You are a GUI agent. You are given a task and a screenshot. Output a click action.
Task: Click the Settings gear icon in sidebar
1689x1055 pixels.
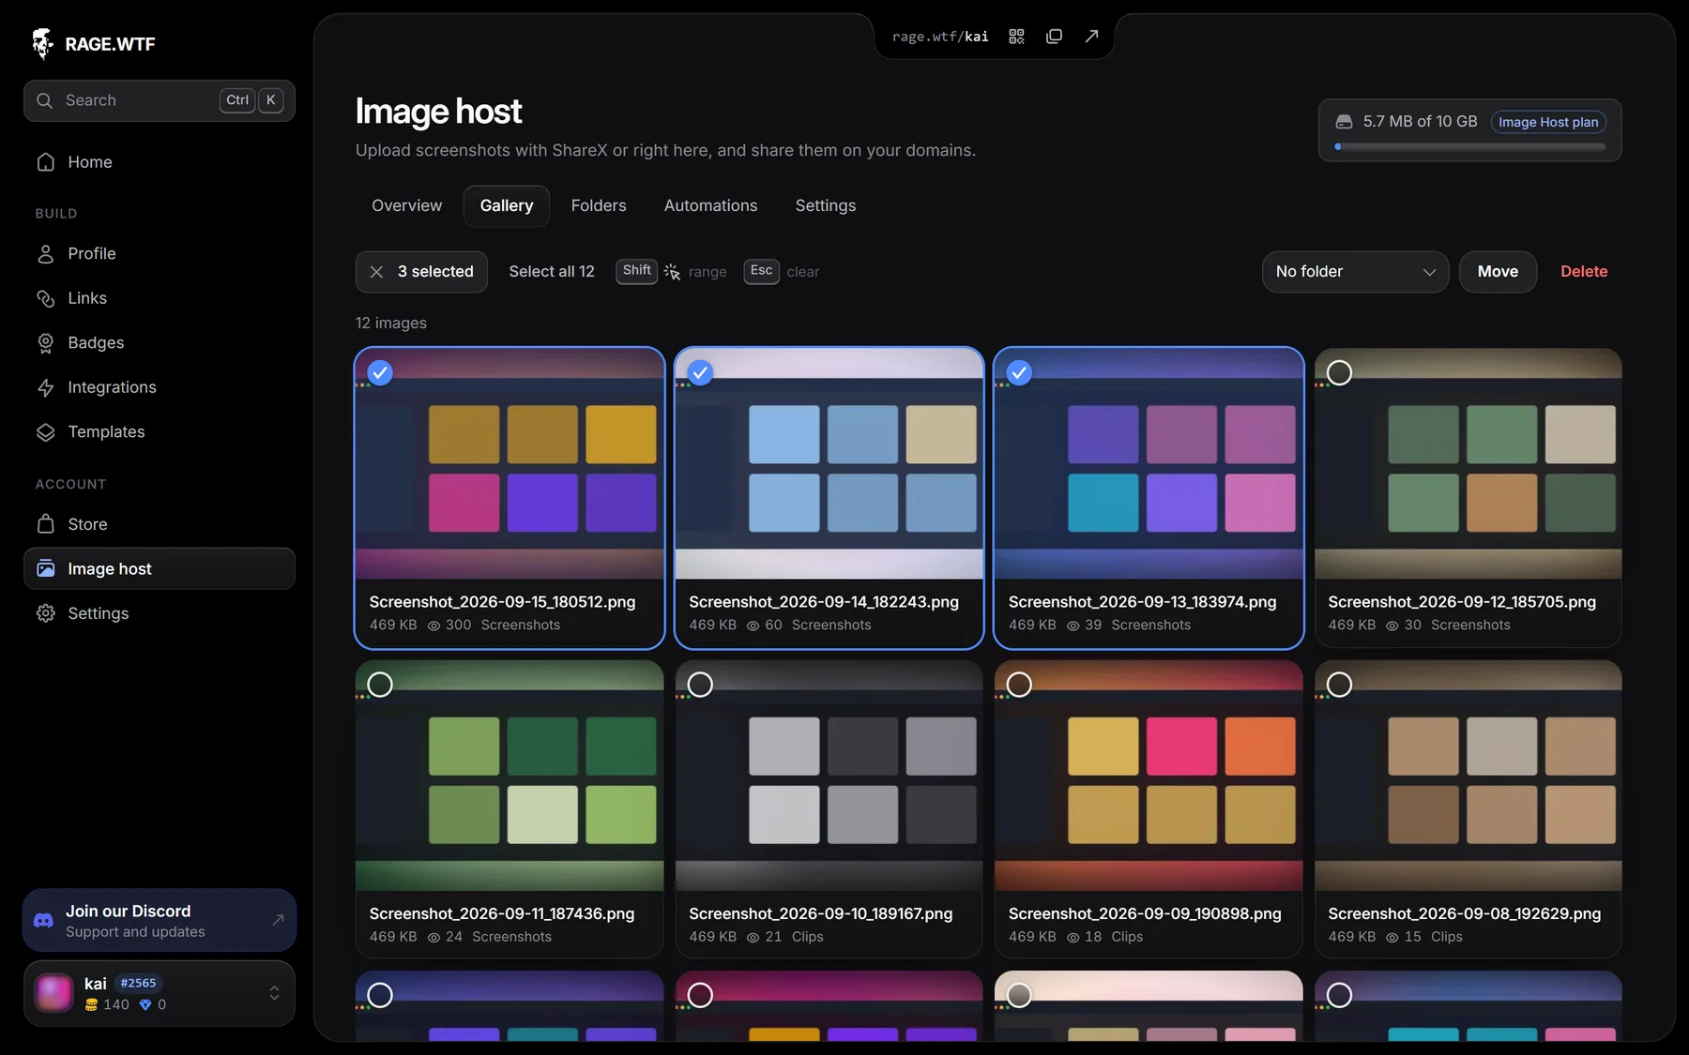(x=45, y=613)
